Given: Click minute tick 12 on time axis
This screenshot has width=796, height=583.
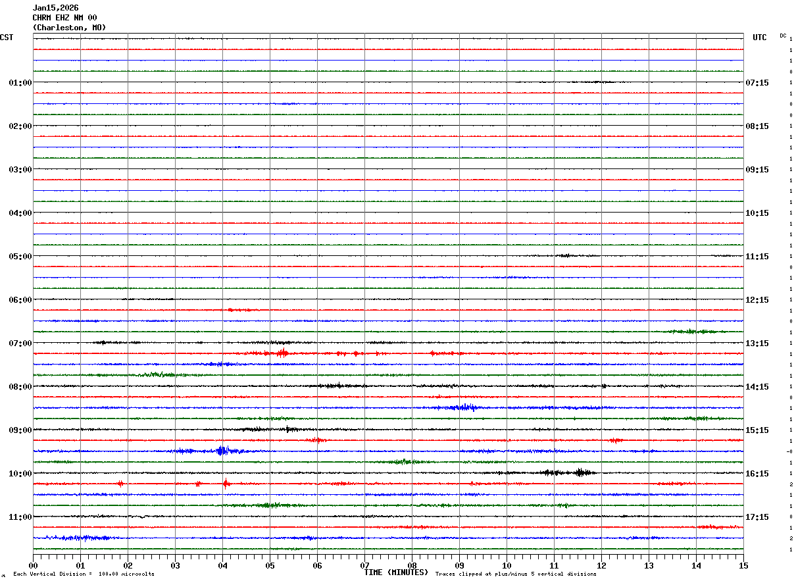Looking at the screenshot, I should pos(601,565).
